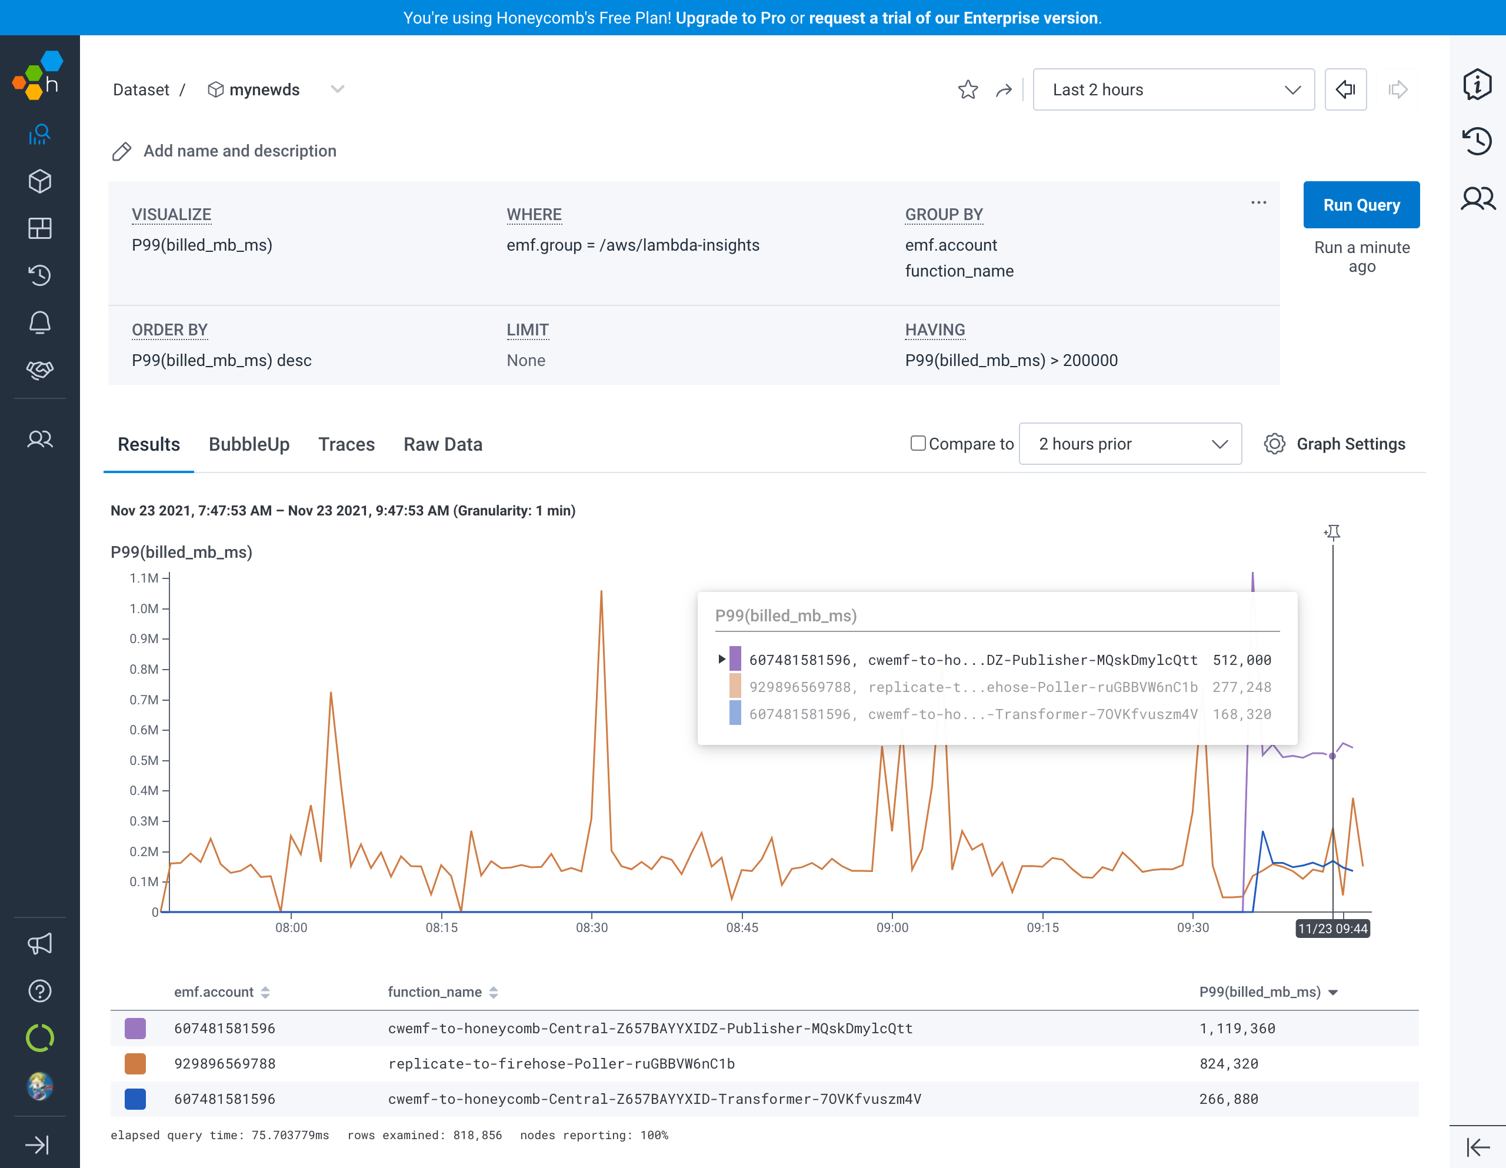Click the green usage circle icon

pos(39,1037)
